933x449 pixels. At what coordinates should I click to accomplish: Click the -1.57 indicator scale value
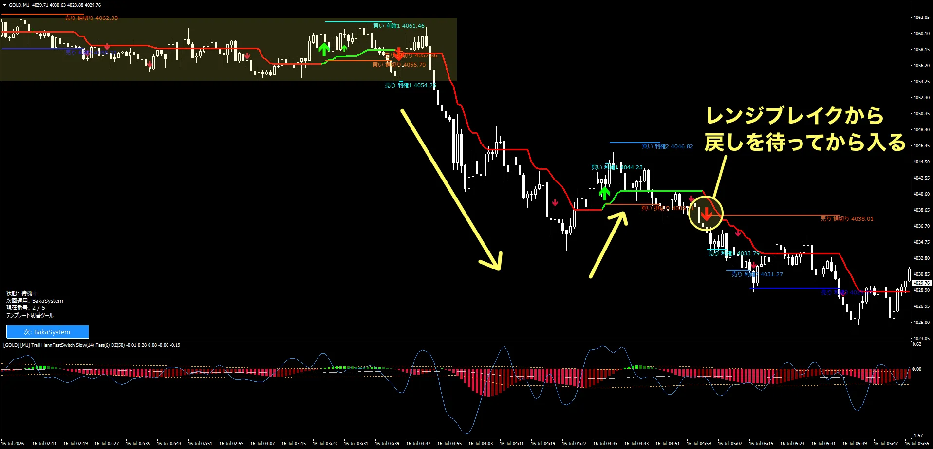coord(917,436)
